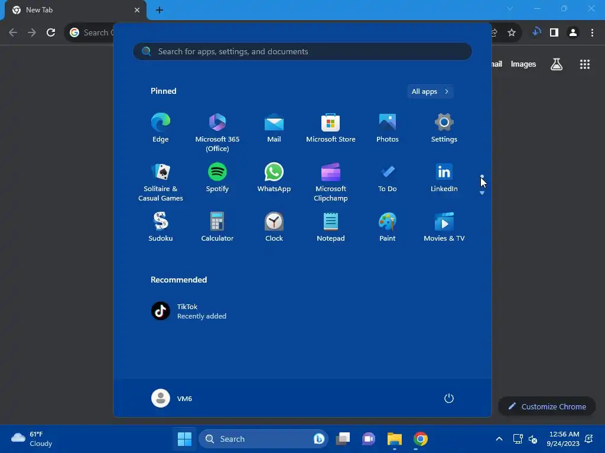Click the Customize Chrome button

tap(547, 406)
